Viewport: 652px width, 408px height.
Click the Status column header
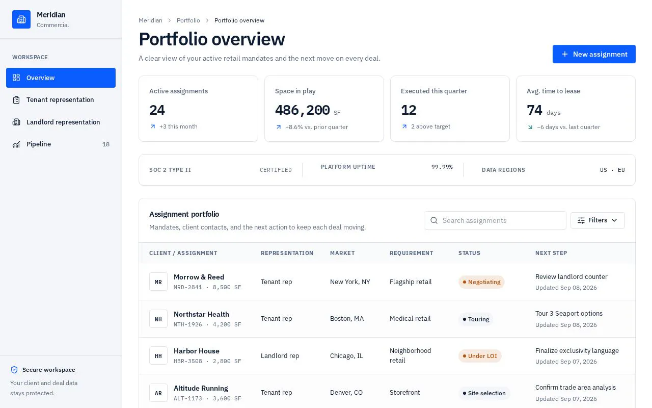pyautogui.click(x=469, y=253)
